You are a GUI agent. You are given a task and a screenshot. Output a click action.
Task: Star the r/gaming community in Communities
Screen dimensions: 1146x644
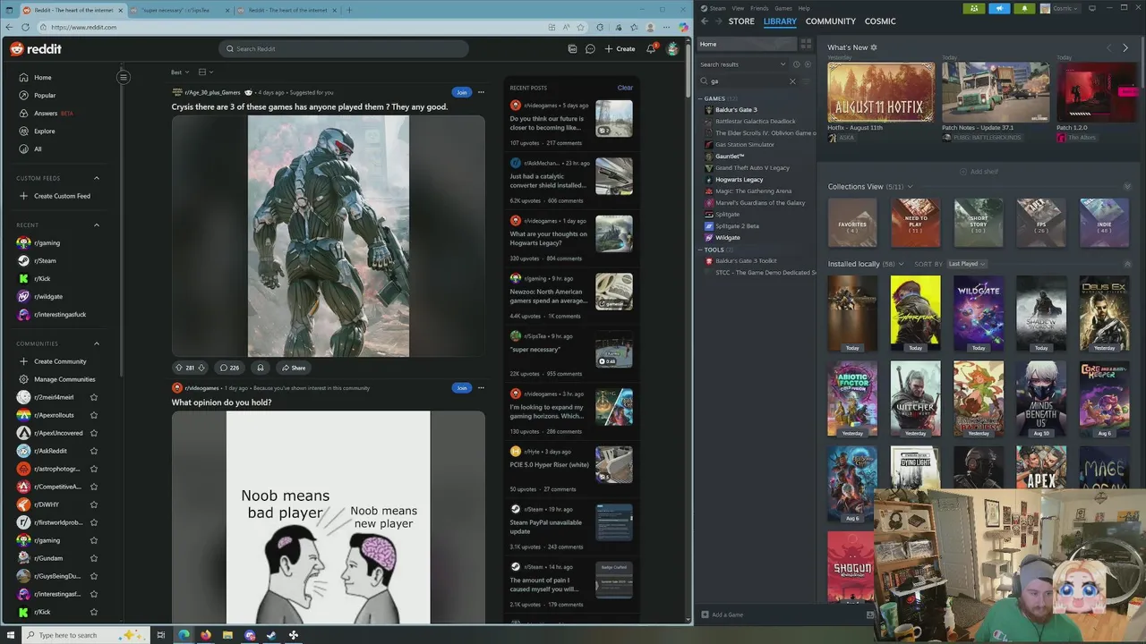point(93,540)
